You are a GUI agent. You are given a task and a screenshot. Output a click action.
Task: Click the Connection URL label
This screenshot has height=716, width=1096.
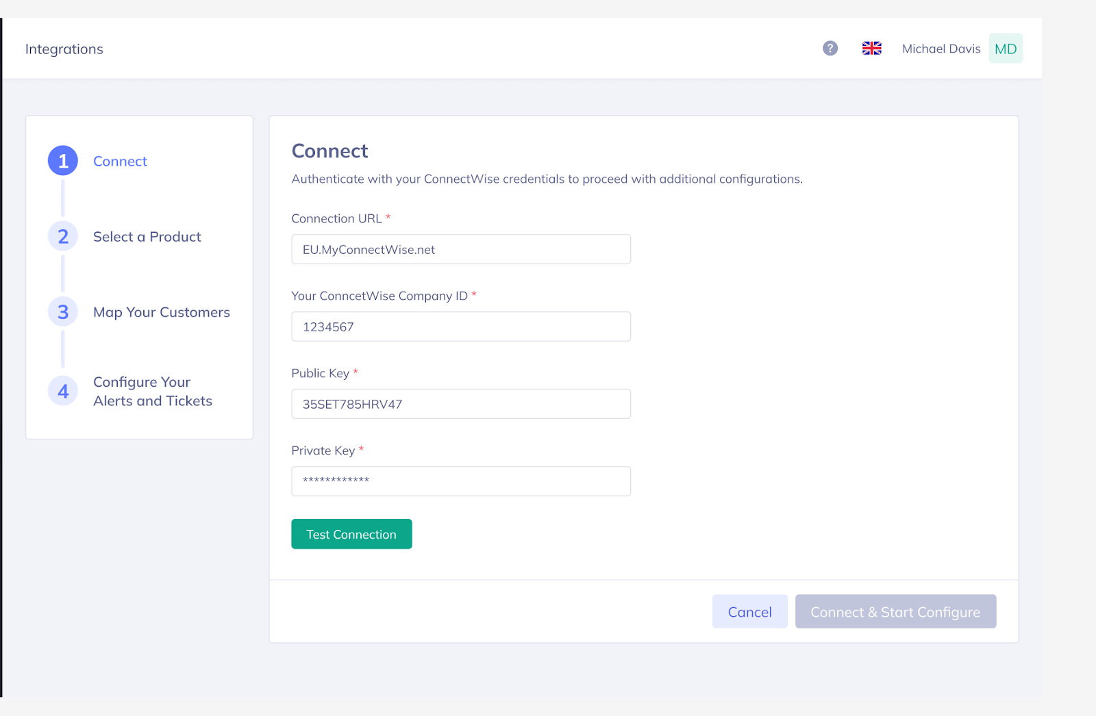336,218
